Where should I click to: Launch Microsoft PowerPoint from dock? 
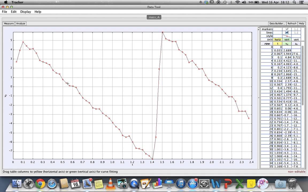click(228, 183)
